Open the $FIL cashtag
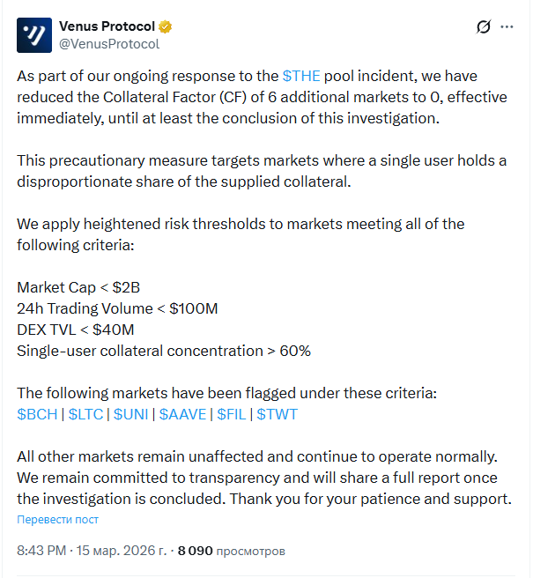This screenshot has height=578, width=533. click(233, 414)
